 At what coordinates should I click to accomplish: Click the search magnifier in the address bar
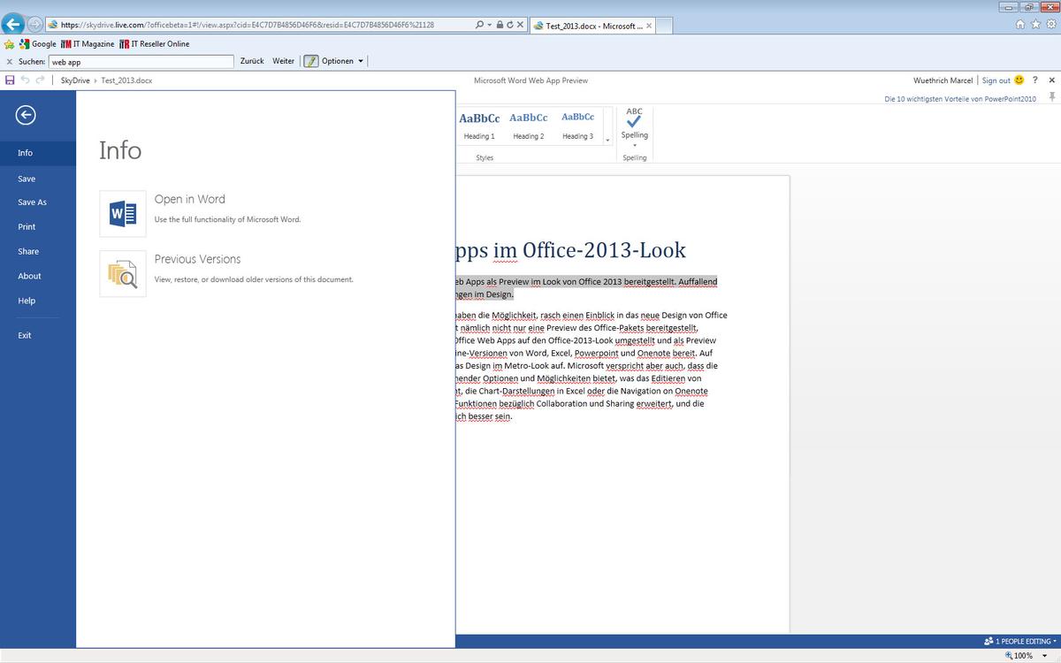click(x=479, y=25)
